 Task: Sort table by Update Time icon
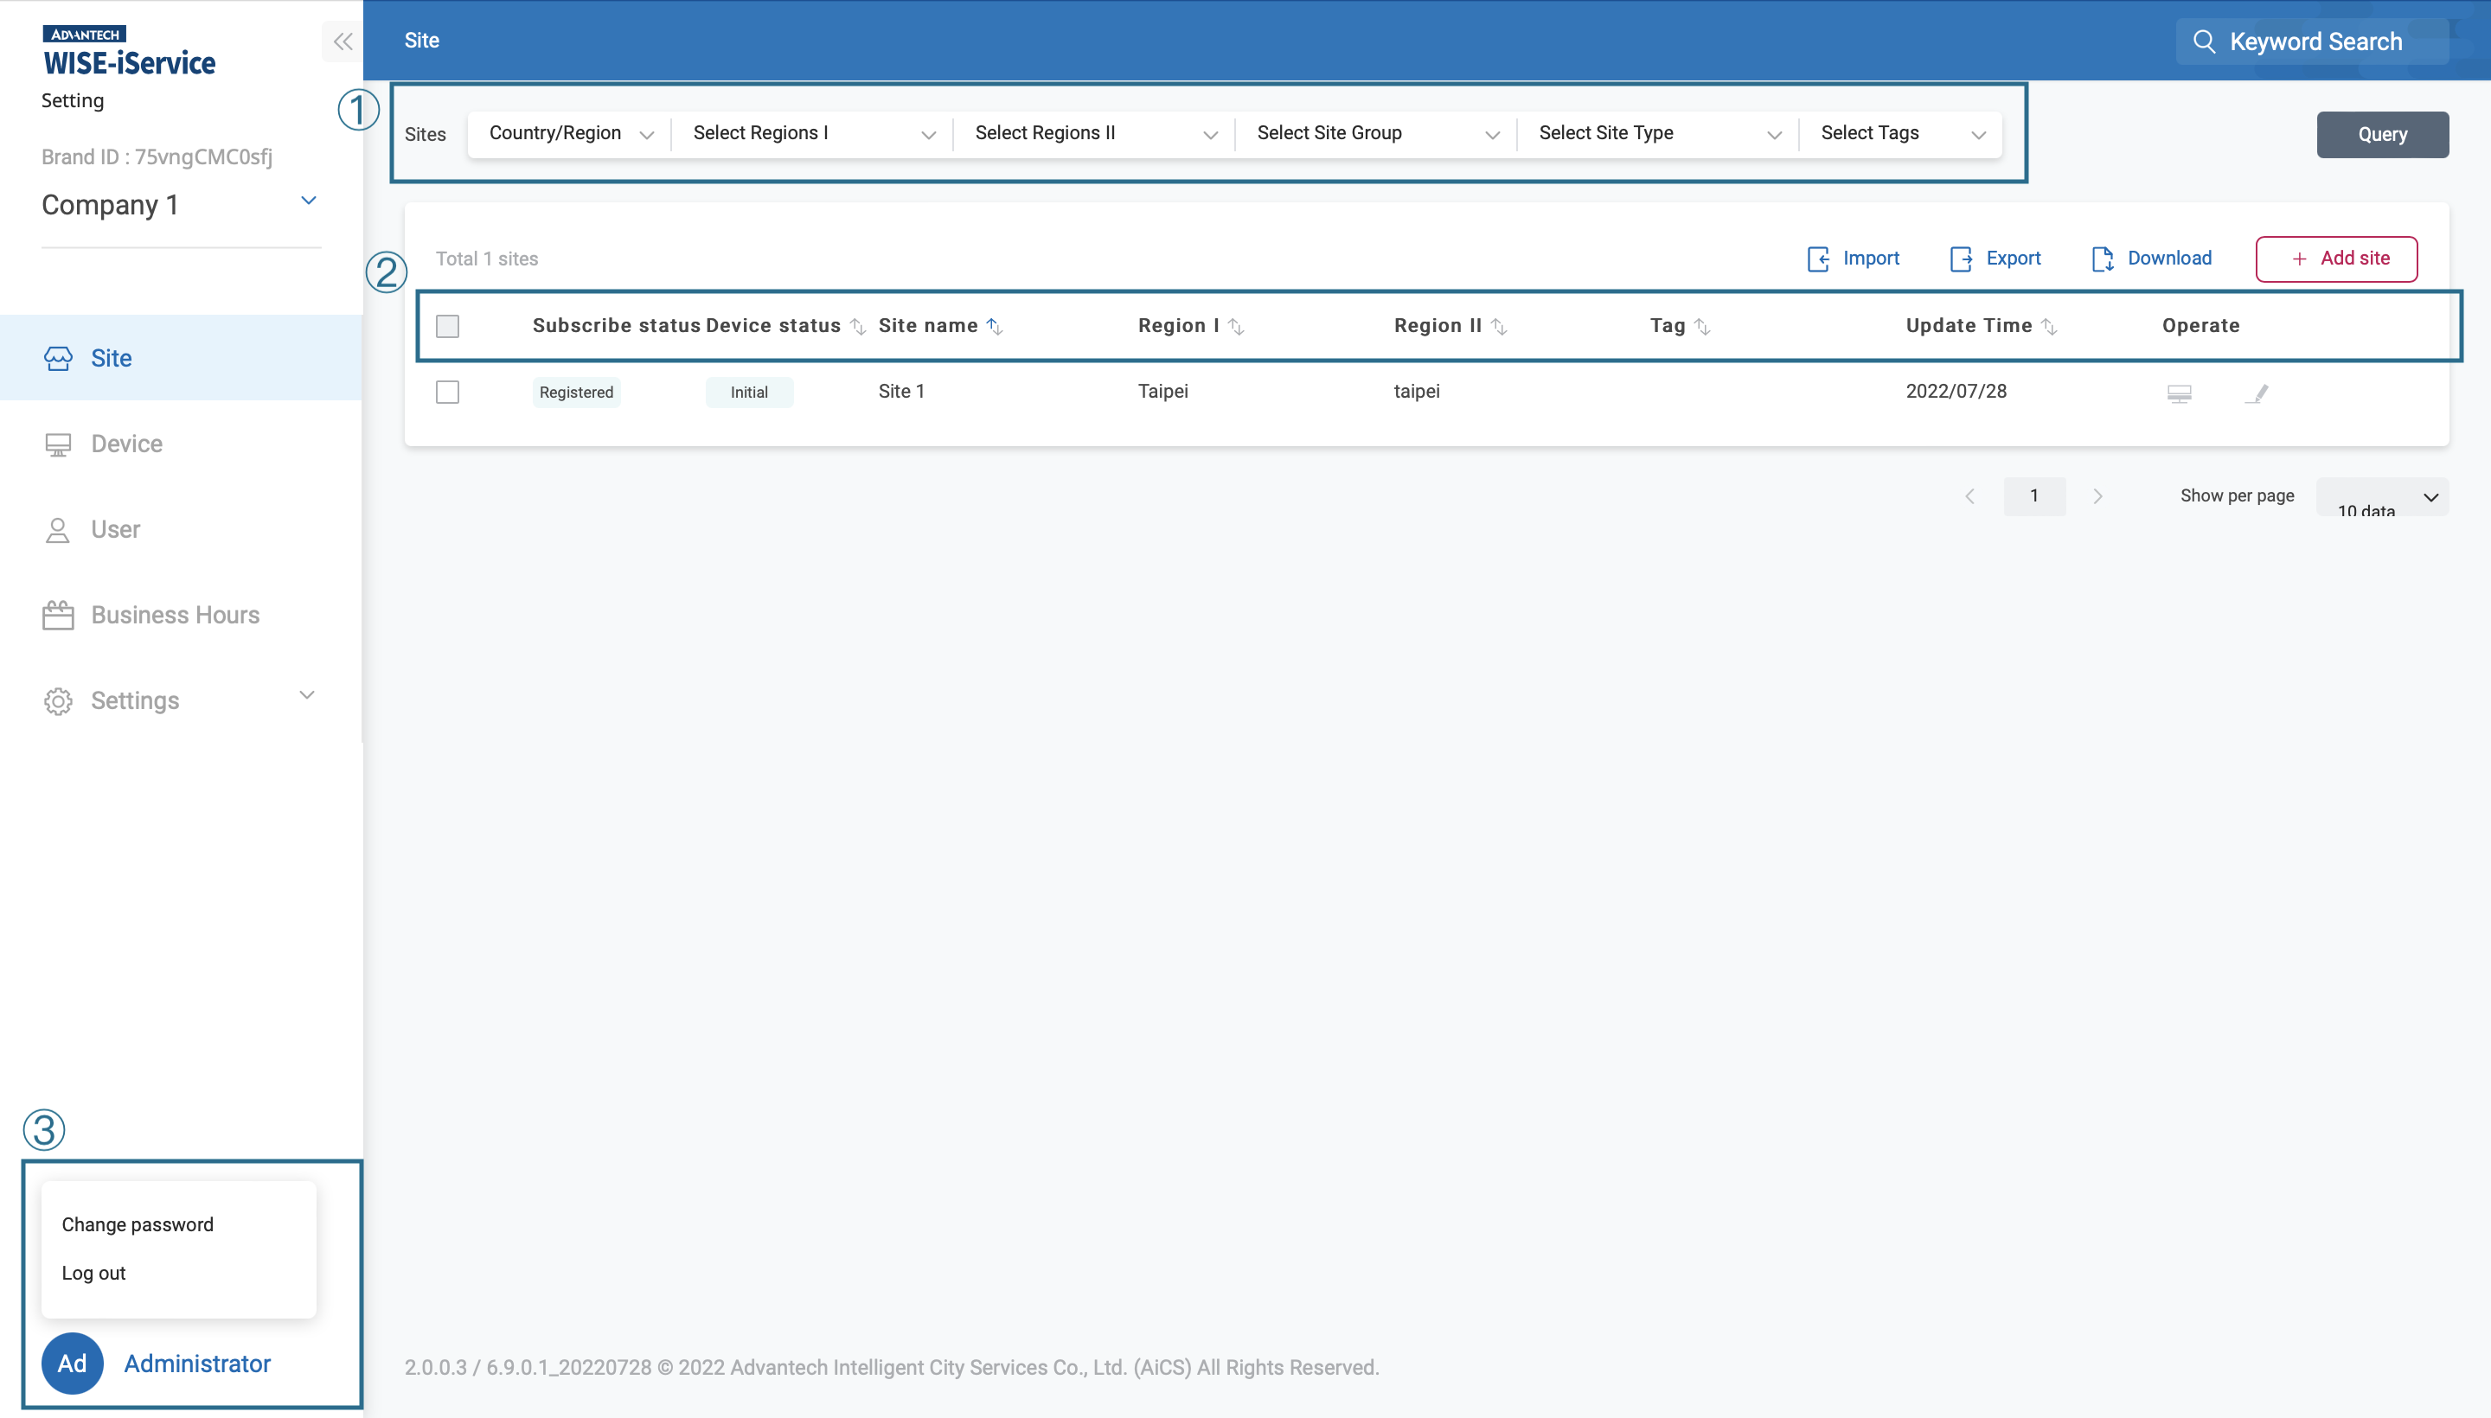[x=2049, y=326]
